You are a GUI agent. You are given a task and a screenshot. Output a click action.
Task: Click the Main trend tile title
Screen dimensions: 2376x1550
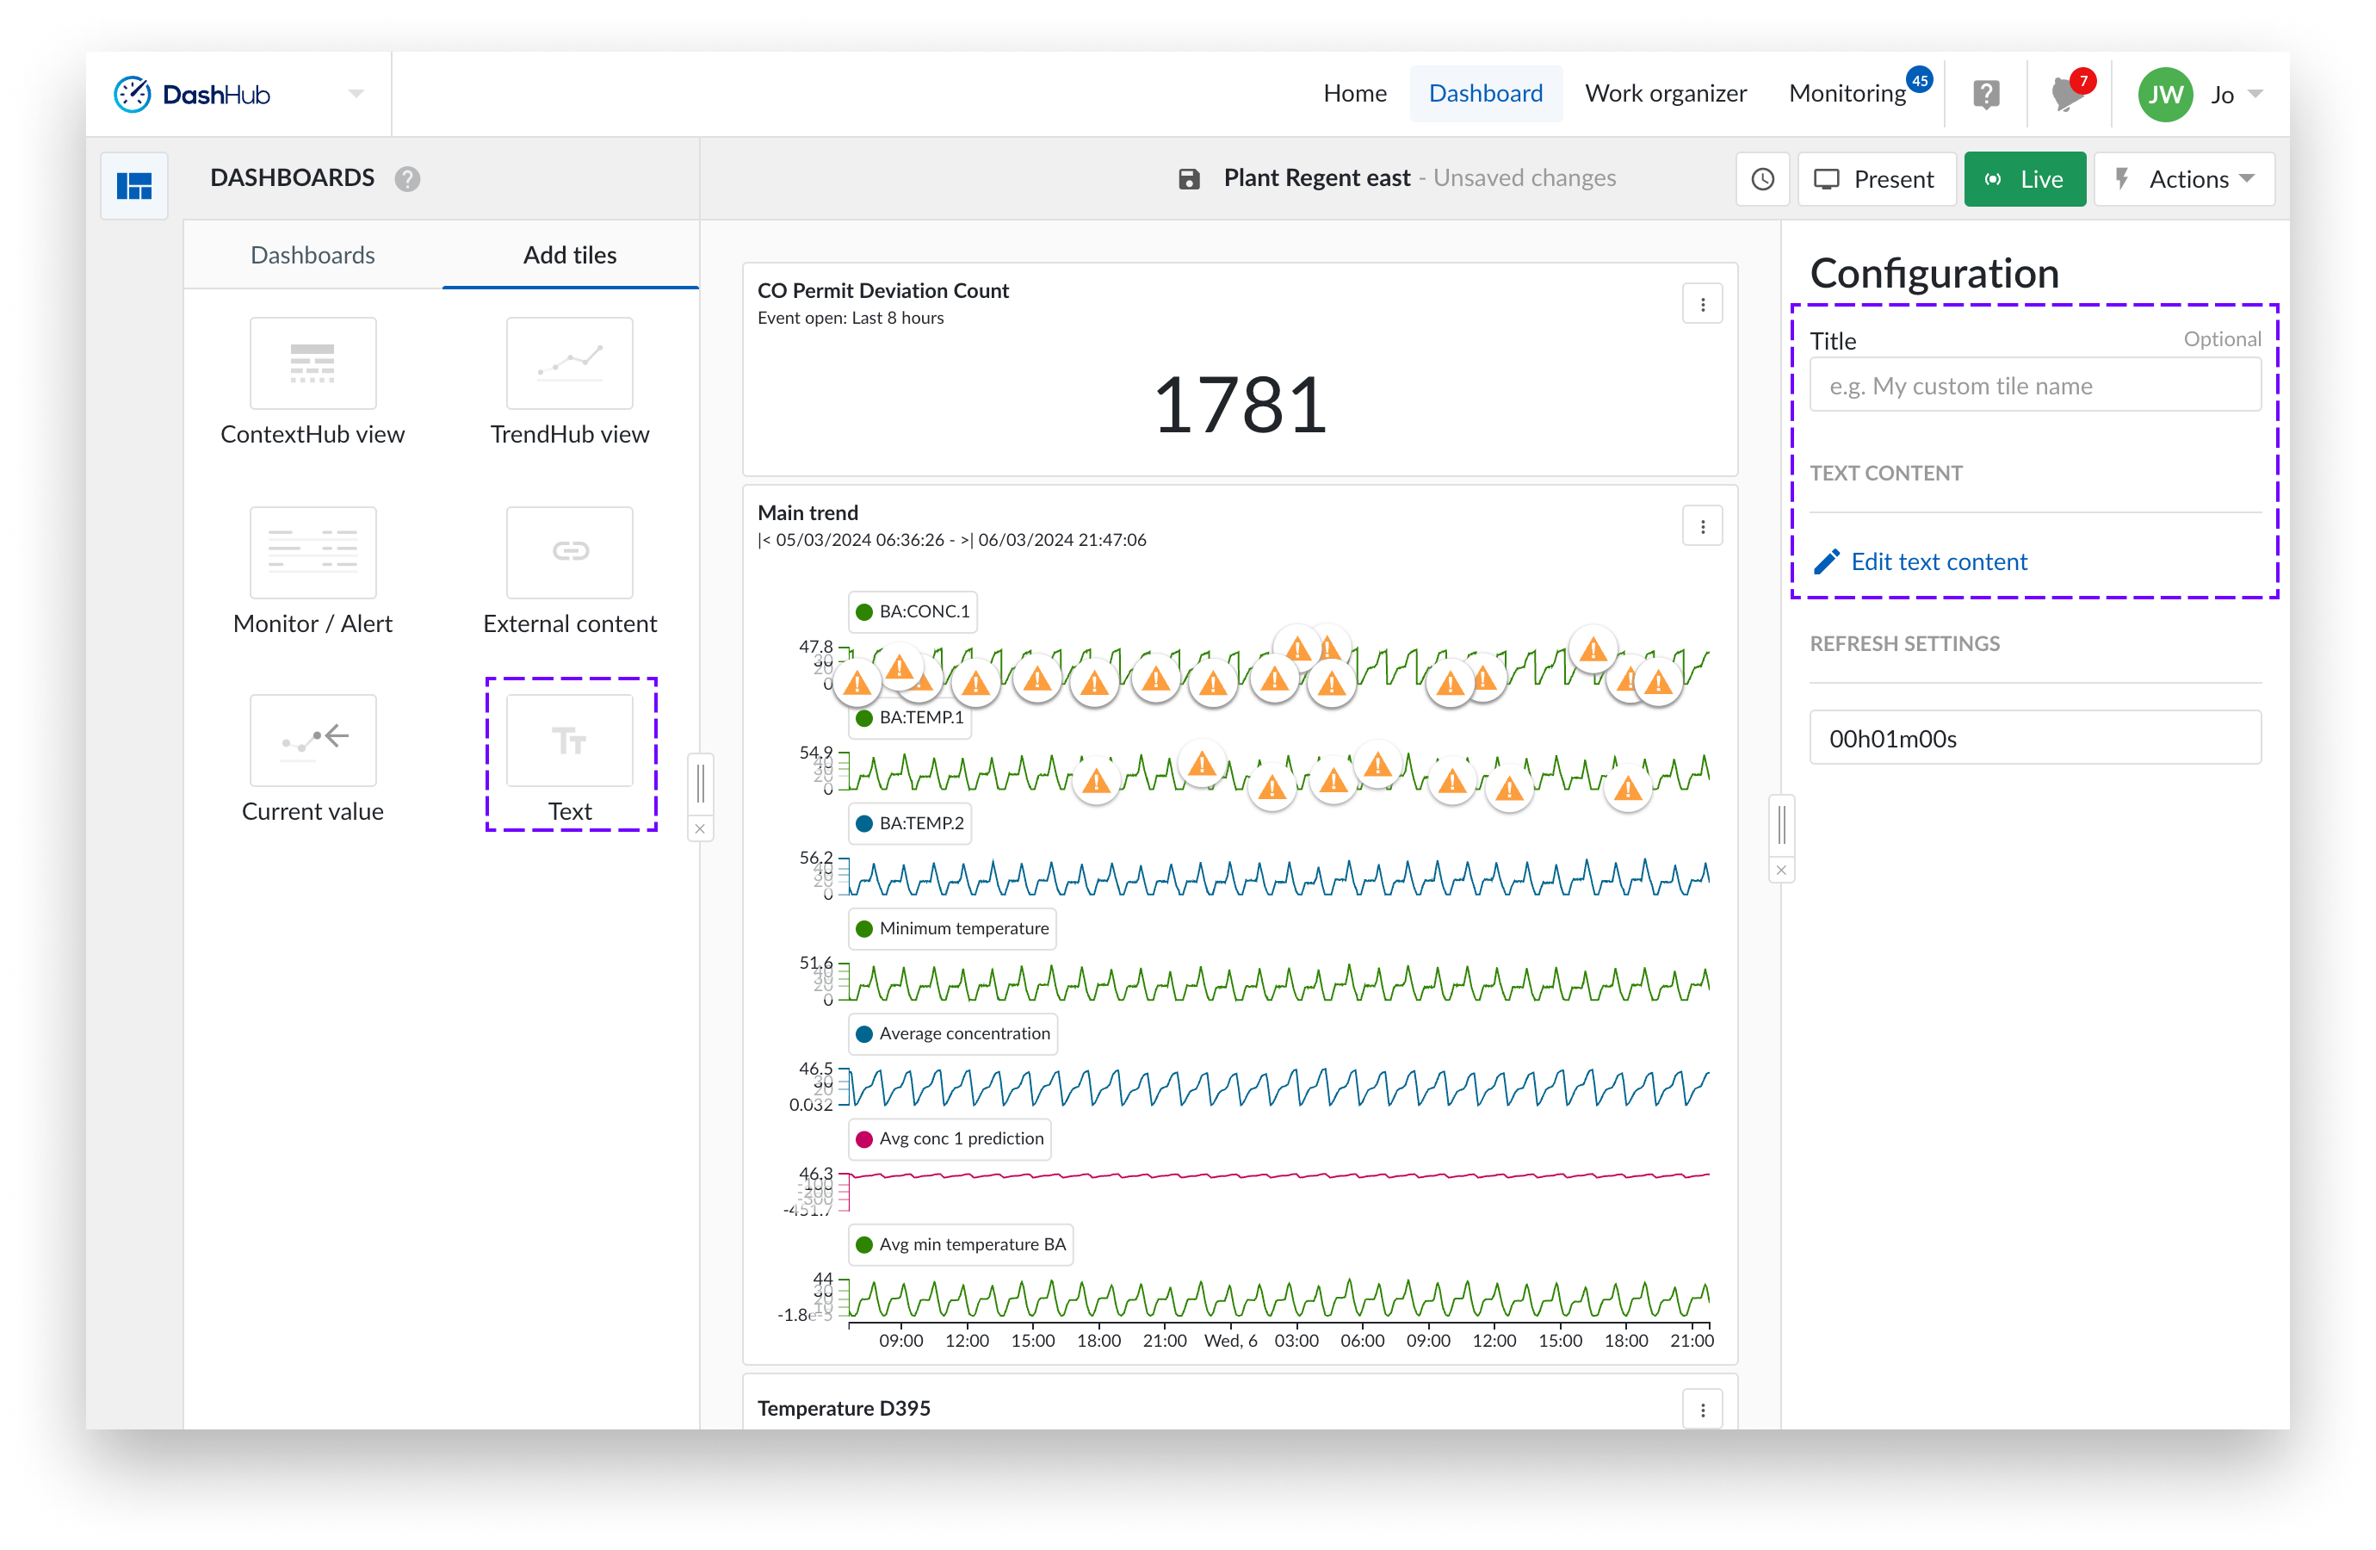tap(807, 512)
